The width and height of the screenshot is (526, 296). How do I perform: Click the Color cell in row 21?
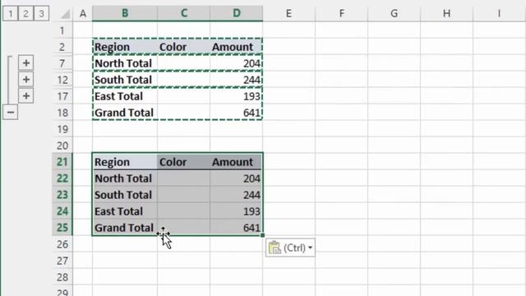[183, 162]
